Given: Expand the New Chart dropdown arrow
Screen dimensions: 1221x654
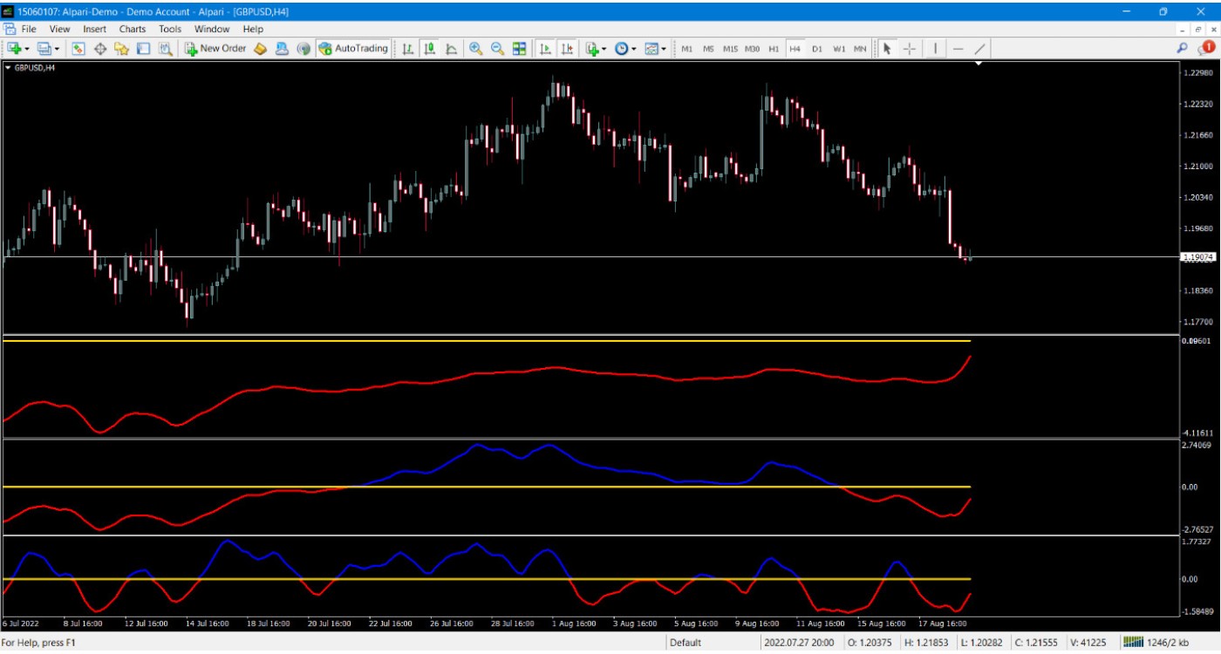Looking at the screenshot, I should coord(28,49).
